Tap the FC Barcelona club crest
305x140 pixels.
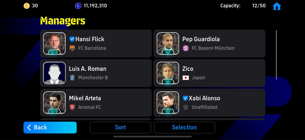[72, 48]
